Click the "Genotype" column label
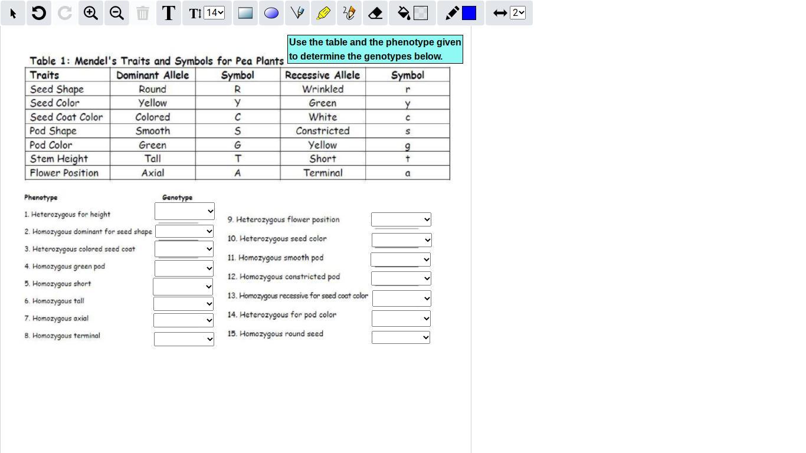This screenshot has width=806, height=453. click(177, 198)
